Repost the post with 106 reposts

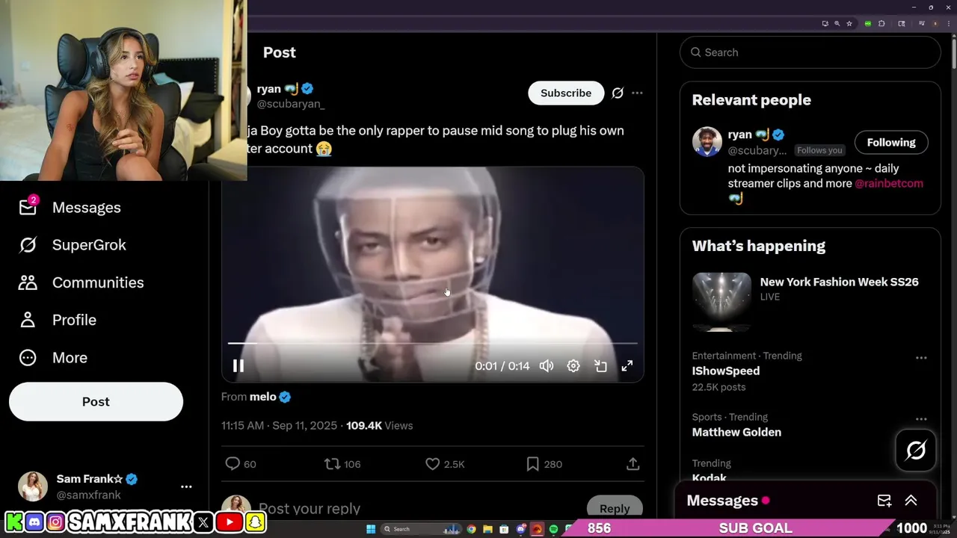[x=342, y=464]
